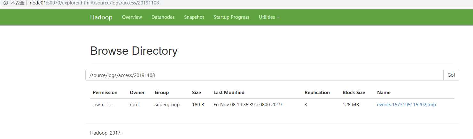Select the supergroup cell in the file row
Image resolution: width=473 pixels, height=139 pixels.
[167, 104]
